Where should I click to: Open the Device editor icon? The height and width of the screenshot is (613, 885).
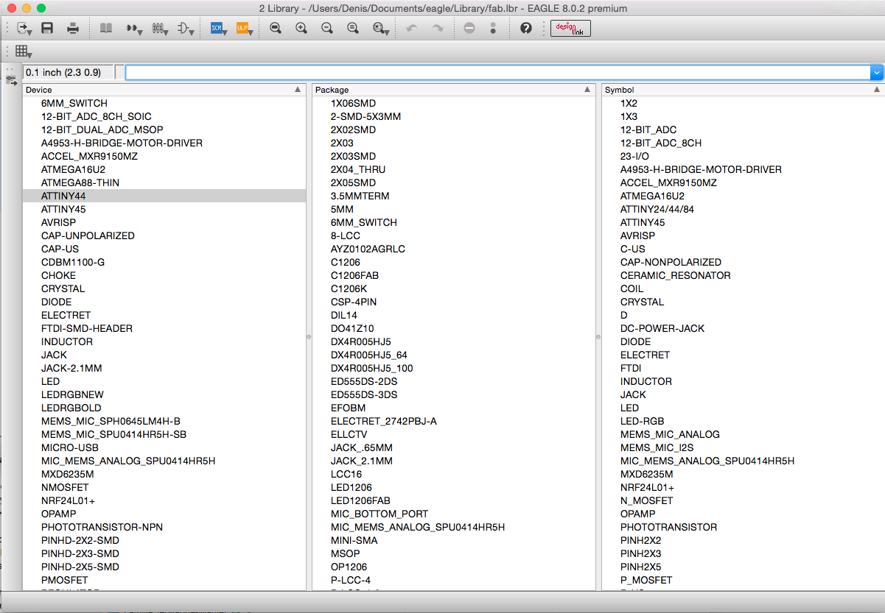point(133,29)
